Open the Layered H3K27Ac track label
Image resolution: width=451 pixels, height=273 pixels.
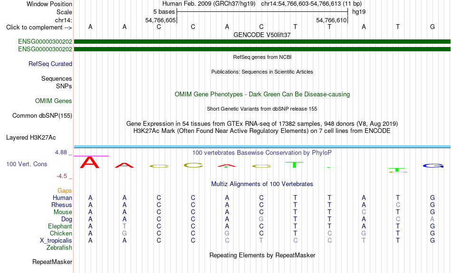(31, 138)
